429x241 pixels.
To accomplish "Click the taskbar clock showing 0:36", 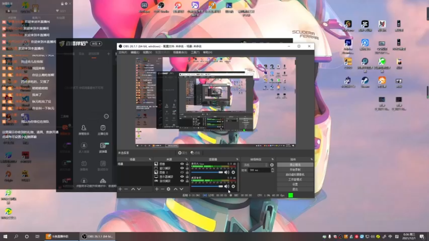I will click(x=409, y=237).
